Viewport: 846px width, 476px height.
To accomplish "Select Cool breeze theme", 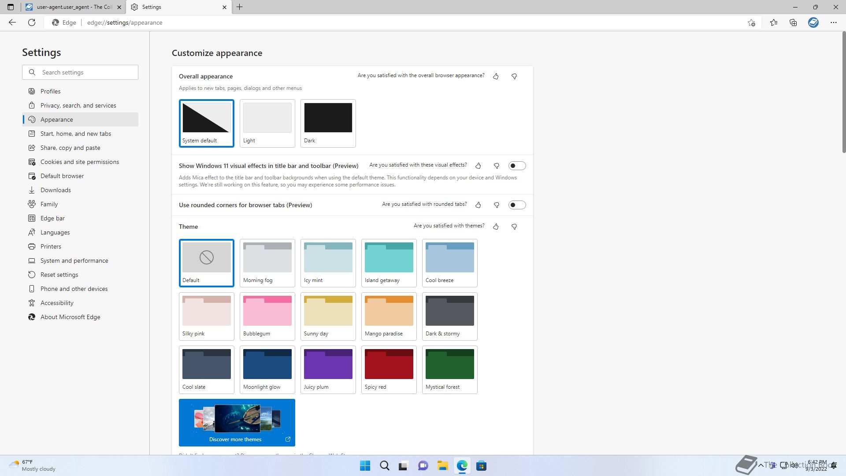I will point(450,263).
